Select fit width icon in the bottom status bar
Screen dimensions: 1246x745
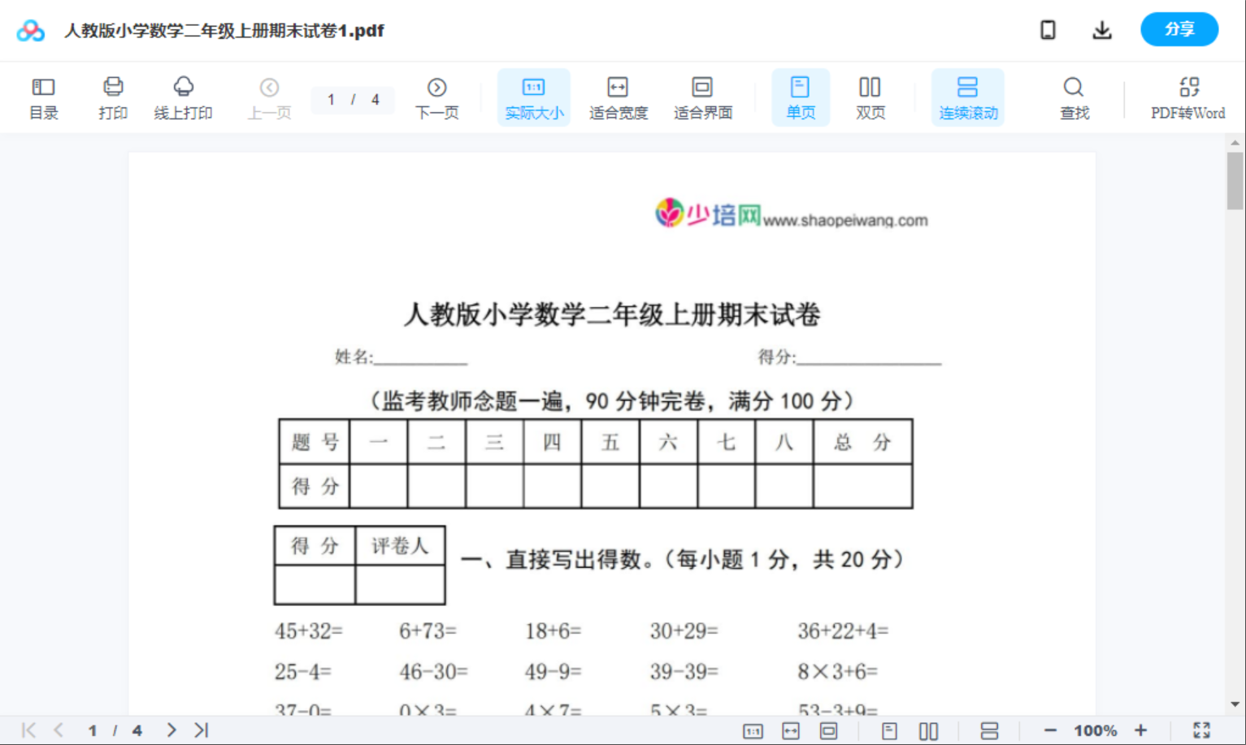pos(790,730)
